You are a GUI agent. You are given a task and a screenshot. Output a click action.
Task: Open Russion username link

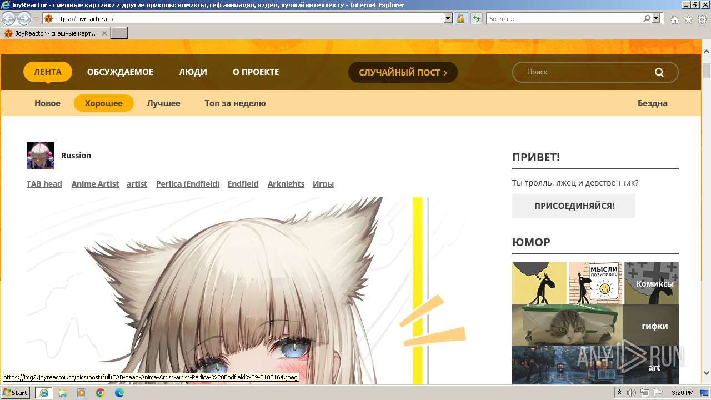tap(76, 156)
